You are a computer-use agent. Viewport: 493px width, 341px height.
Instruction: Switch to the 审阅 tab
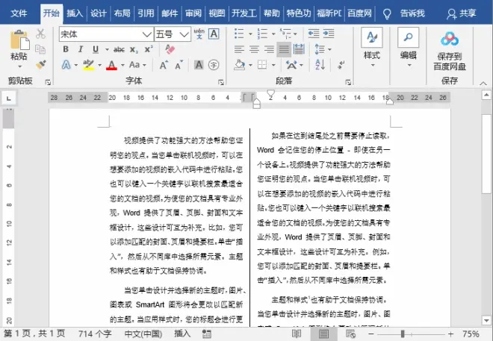pyautogui.click(x=193, y=13)
